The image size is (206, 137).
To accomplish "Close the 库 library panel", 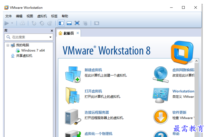I will 52,31.
